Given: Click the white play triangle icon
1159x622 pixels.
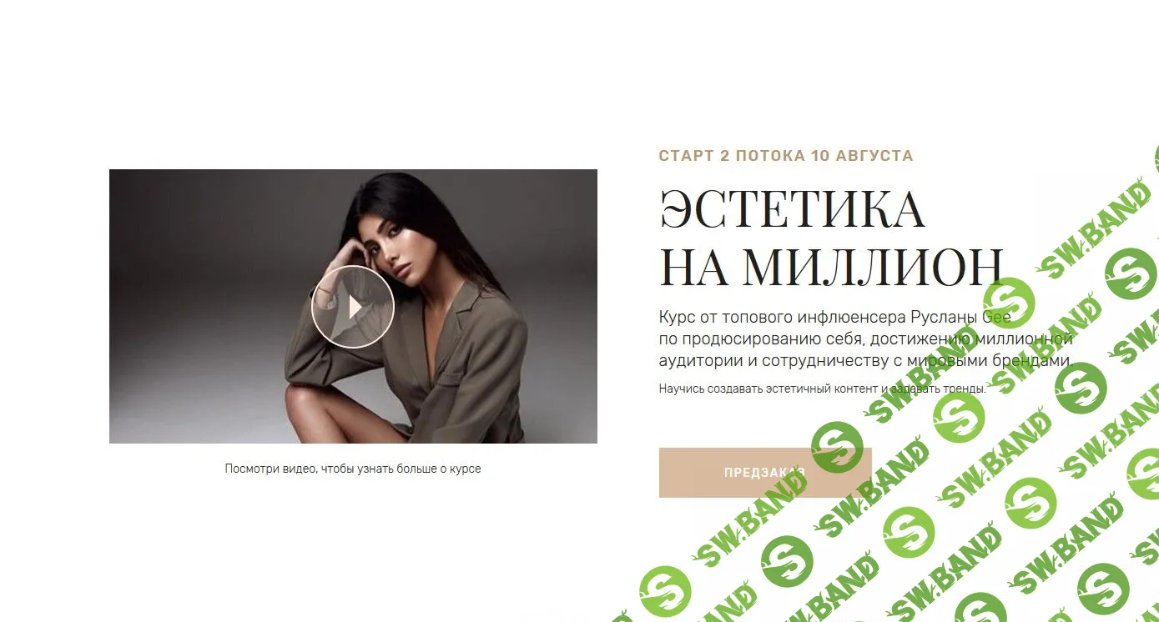Looking at the screenshot, I should point(355,307).
